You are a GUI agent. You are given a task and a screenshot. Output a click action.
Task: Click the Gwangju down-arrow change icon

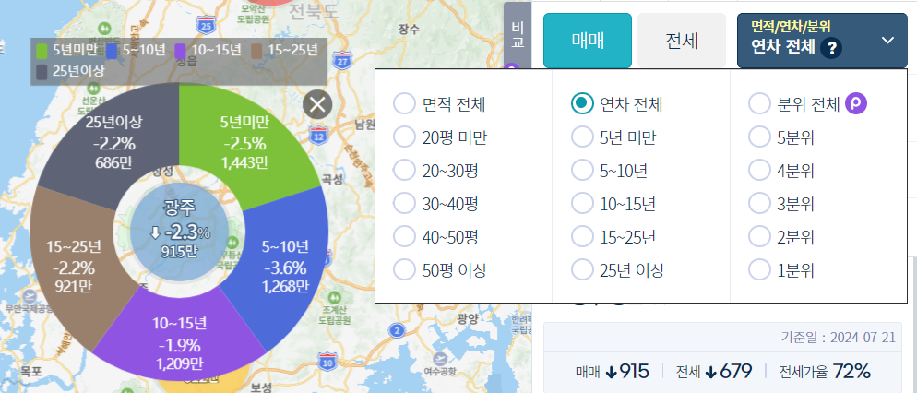(x=155, y=232)
